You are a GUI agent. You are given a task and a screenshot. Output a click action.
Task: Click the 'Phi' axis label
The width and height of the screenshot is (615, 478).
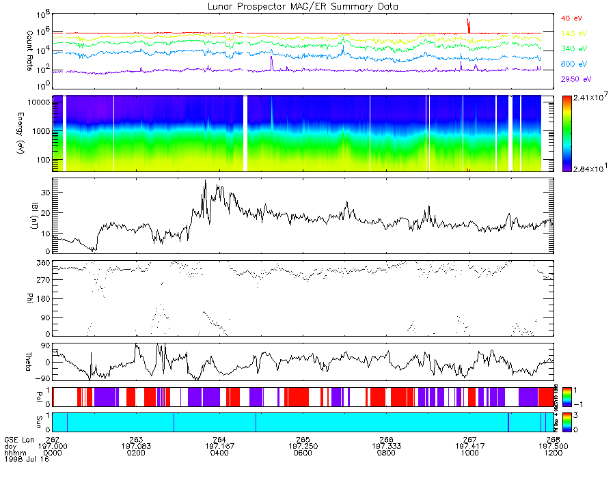[30, 298]
